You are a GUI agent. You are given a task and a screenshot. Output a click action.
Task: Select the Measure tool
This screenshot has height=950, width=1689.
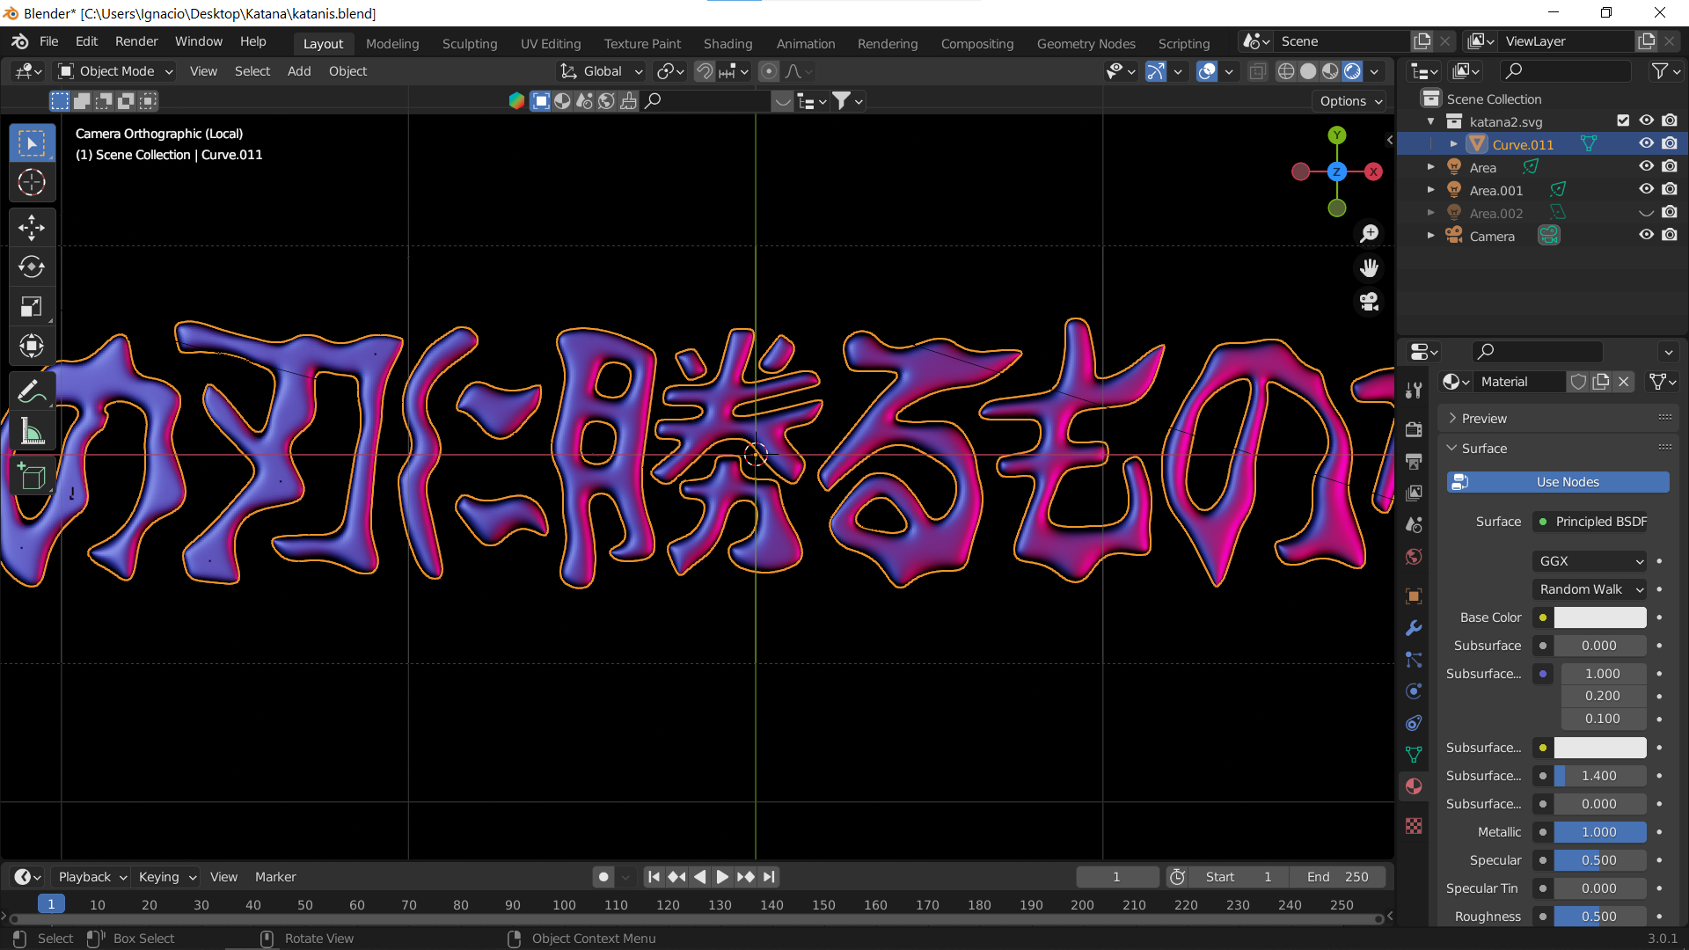[x=32, y=431]
